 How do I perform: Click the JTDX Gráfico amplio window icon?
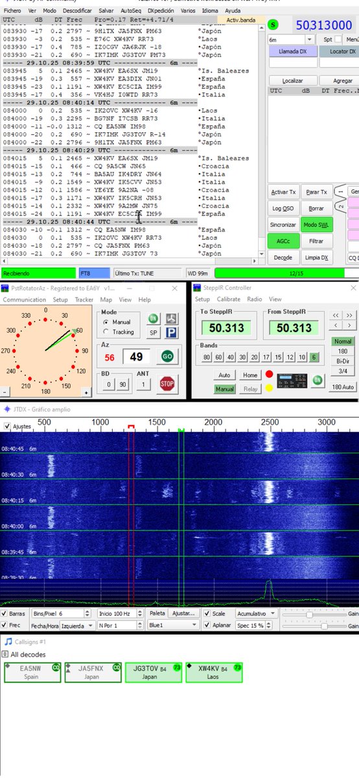[7, 410]
